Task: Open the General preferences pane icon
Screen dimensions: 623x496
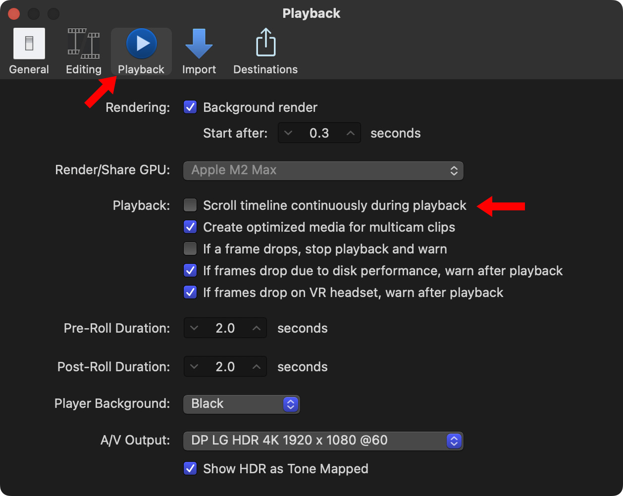Action: tap(29, 44)
